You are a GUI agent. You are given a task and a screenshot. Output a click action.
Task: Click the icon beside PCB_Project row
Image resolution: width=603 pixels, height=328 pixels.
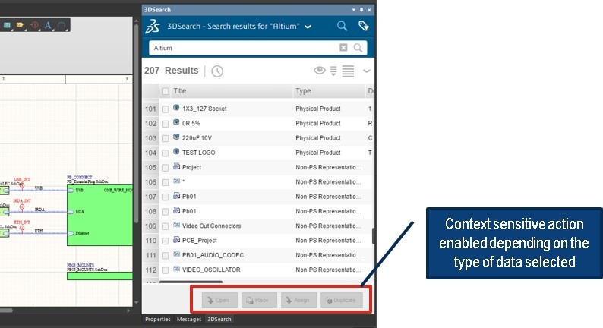176,240
